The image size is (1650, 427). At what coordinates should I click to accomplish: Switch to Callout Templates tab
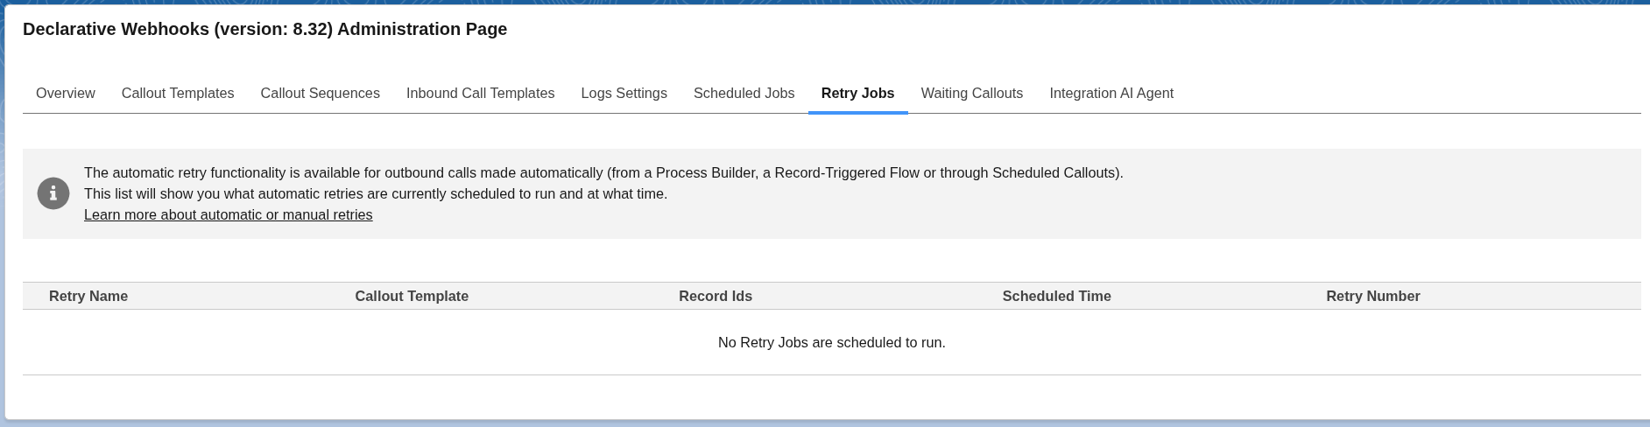(178, 94)
